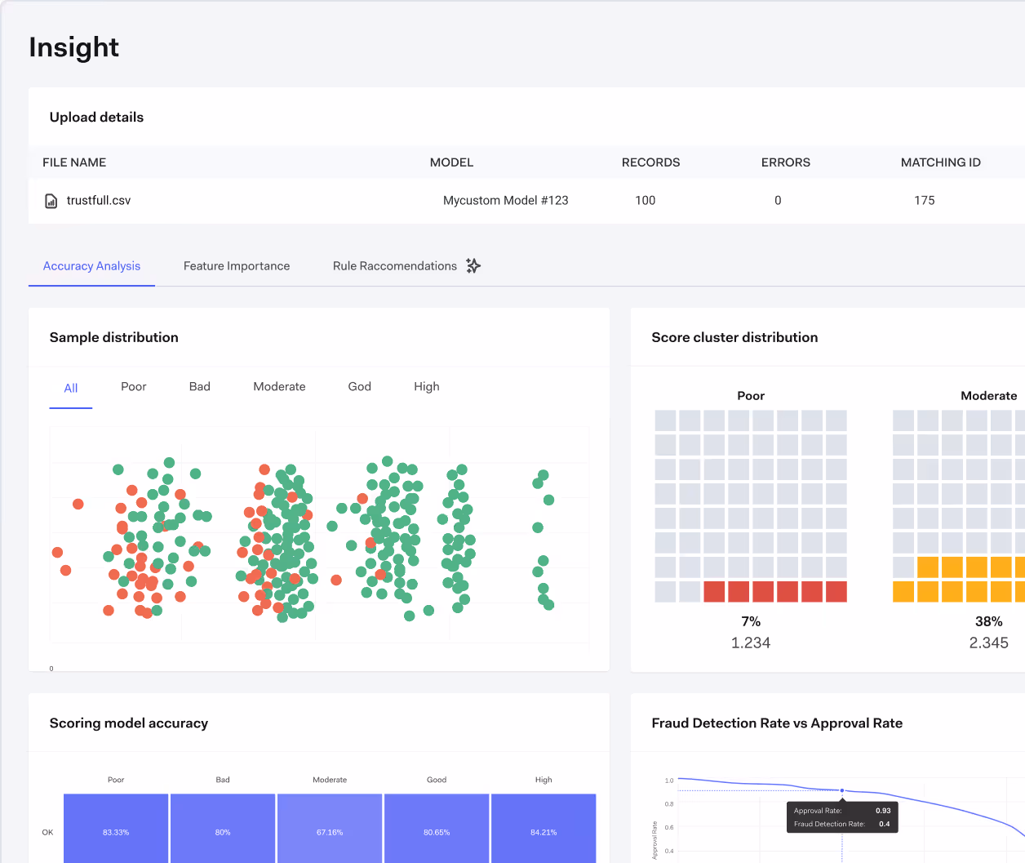Select the Bad filter in Sample distribution
Image resolution: width=1025 pixels, height=863 pixels.
[x=199, y=386]
